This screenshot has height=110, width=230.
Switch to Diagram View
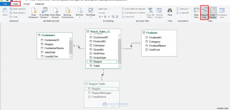[x=204, y=13]
